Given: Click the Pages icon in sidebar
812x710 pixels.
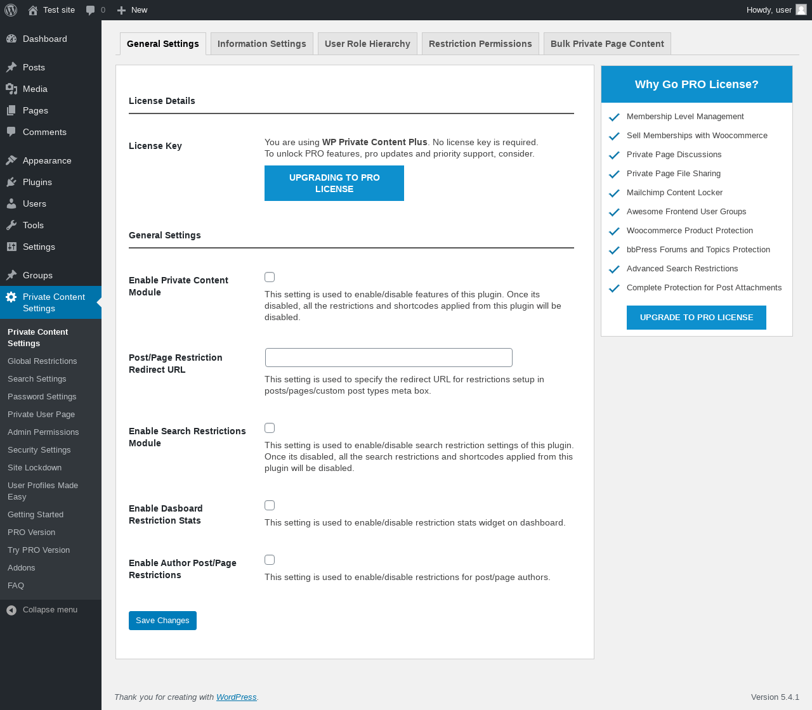Looking at the screenshot, I should pyautogui.click(x=11, y=110).
